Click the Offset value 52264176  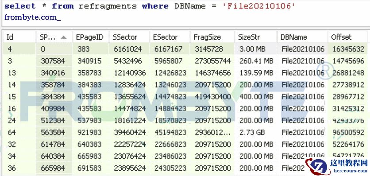348,144
